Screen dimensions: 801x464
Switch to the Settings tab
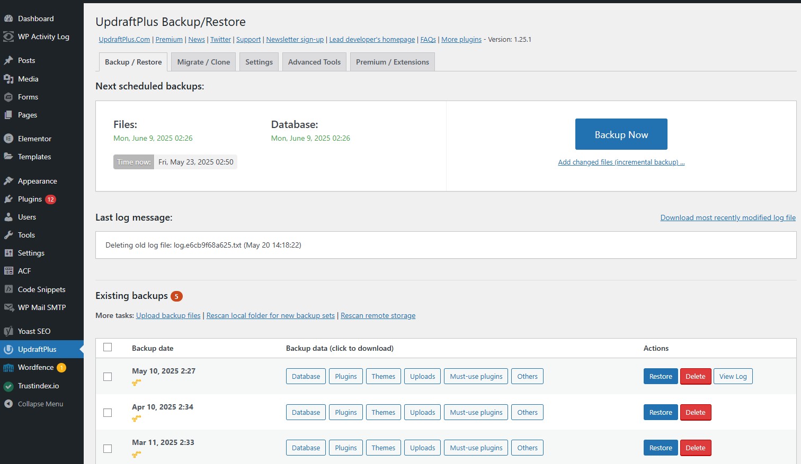(x=259, y=62)
